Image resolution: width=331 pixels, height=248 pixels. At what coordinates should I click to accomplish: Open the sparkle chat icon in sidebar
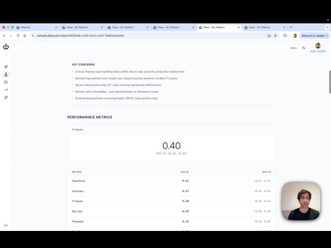point(6,67)
